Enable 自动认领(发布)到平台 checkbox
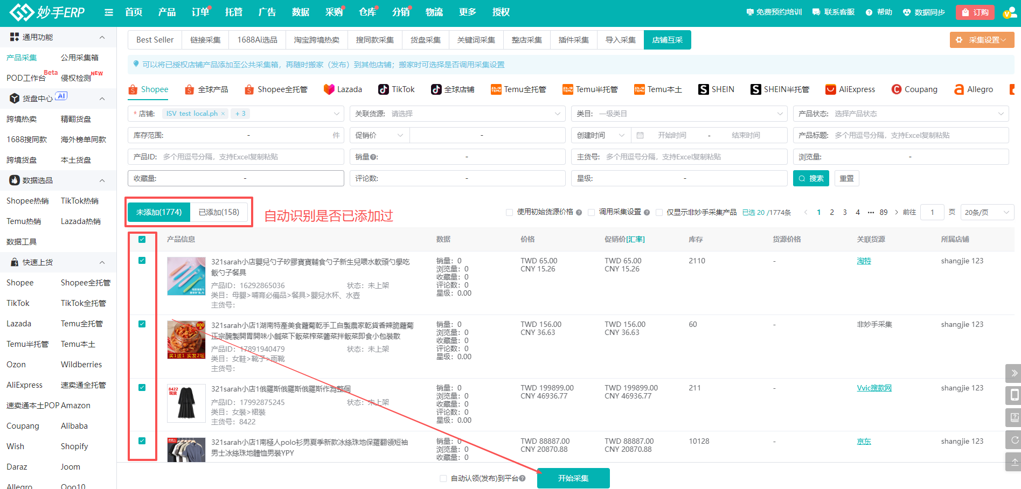 click(x=443, y=478)
